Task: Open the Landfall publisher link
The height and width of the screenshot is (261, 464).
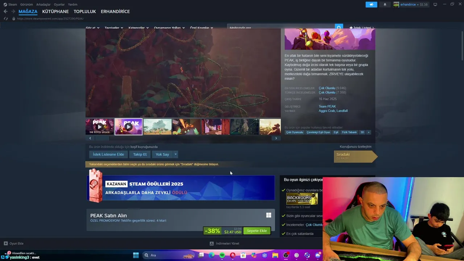Action: pyautogui.click(x=342, y=111)
